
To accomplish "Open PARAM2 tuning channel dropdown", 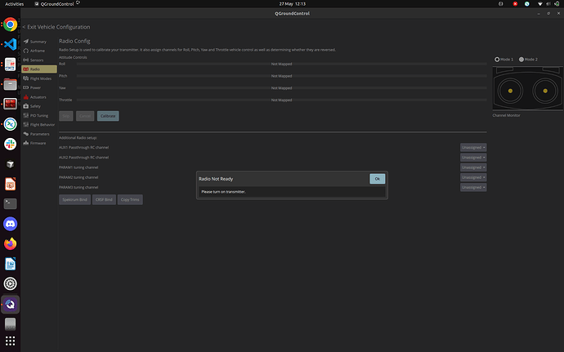I will [x=473, y=177].
